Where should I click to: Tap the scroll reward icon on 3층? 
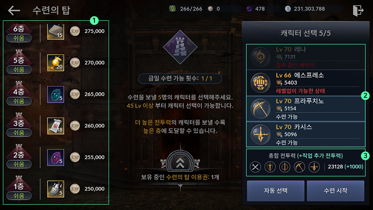click(x=56, y=126)
